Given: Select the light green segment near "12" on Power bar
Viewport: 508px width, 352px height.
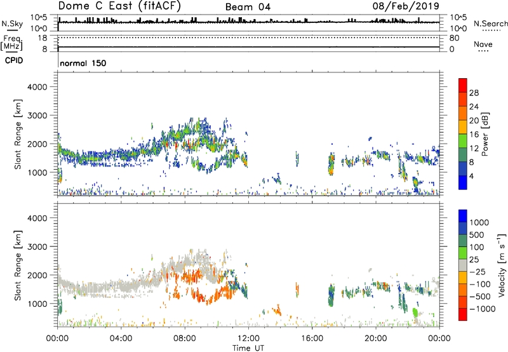Looking at the screenshot, I should 463,140.
